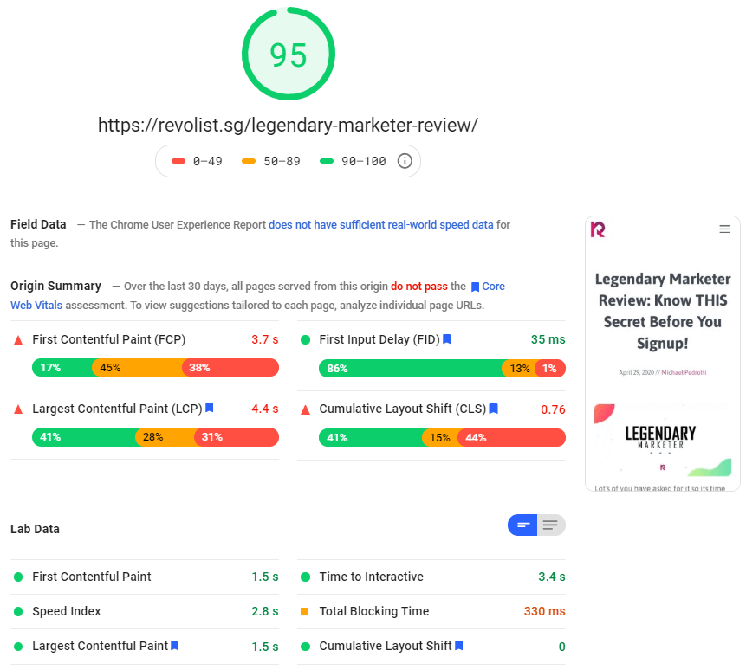Click the red triangle beside First Contentful Paint (FCP)
This screenshot has height=670, width=746.
(x=18, y=339)
